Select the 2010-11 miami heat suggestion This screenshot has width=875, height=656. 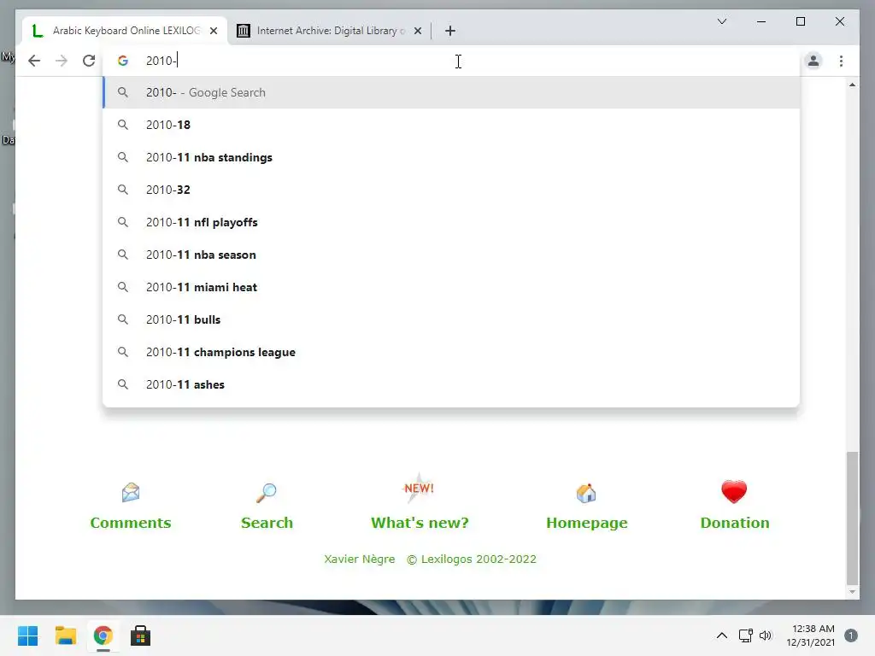tap(451, 287)
